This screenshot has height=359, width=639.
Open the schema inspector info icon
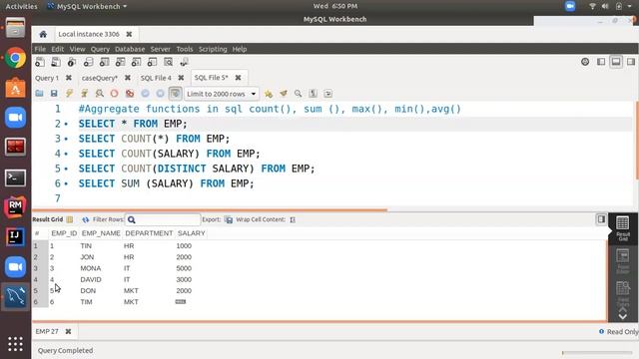tap(72, 62)
